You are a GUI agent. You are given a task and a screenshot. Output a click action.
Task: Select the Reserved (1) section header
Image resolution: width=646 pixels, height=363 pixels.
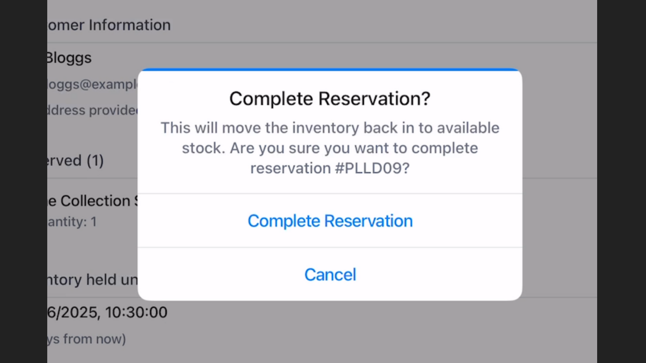point(76,161)
